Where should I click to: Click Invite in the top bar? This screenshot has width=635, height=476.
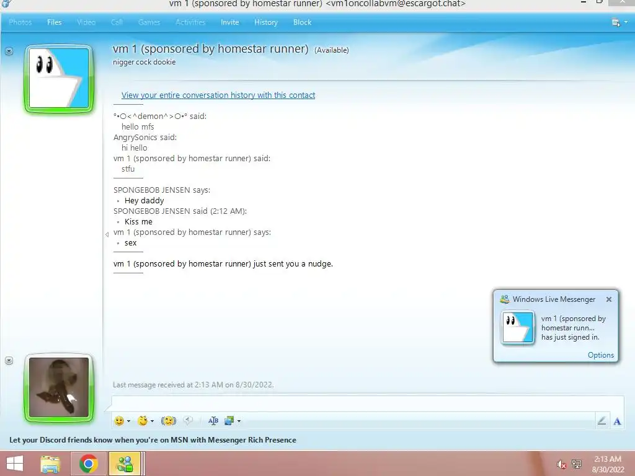pos(229,22)
